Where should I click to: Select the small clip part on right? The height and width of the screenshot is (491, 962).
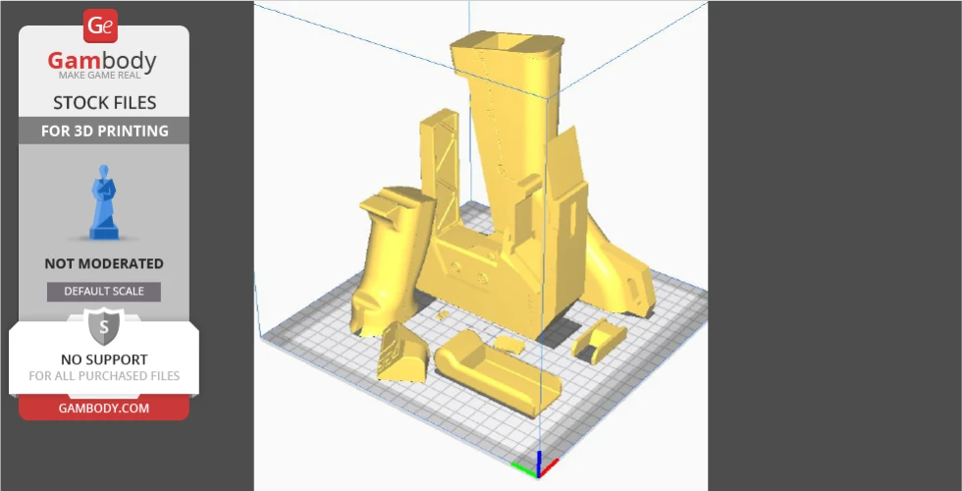pos(600,339)
